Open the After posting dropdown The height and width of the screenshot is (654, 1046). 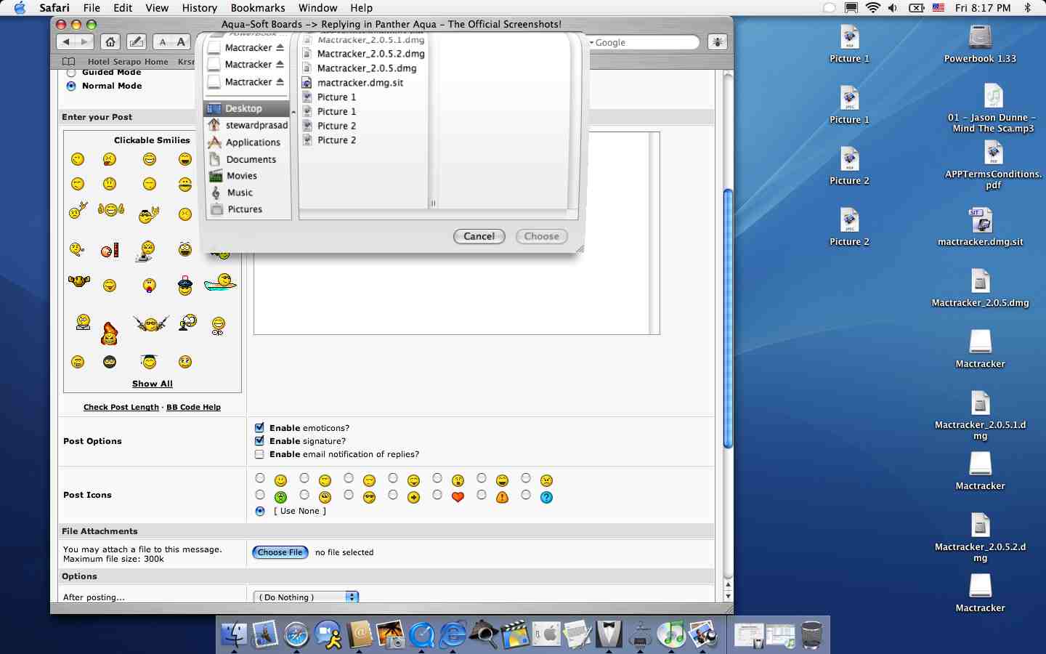tap(306, 597)
